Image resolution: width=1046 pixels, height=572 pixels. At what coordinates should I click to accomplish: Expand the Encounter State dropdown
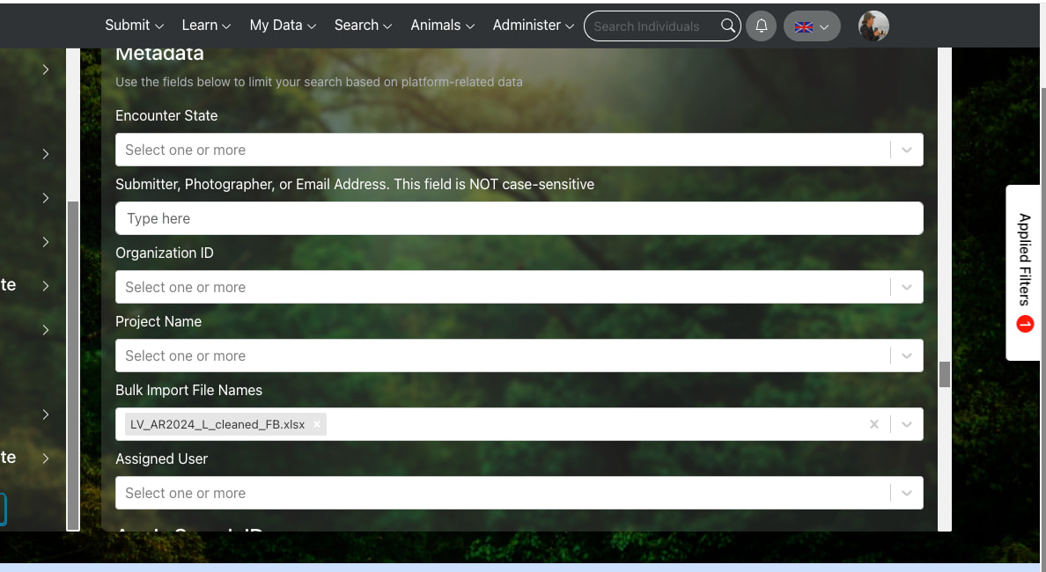(x=906, y=150)
